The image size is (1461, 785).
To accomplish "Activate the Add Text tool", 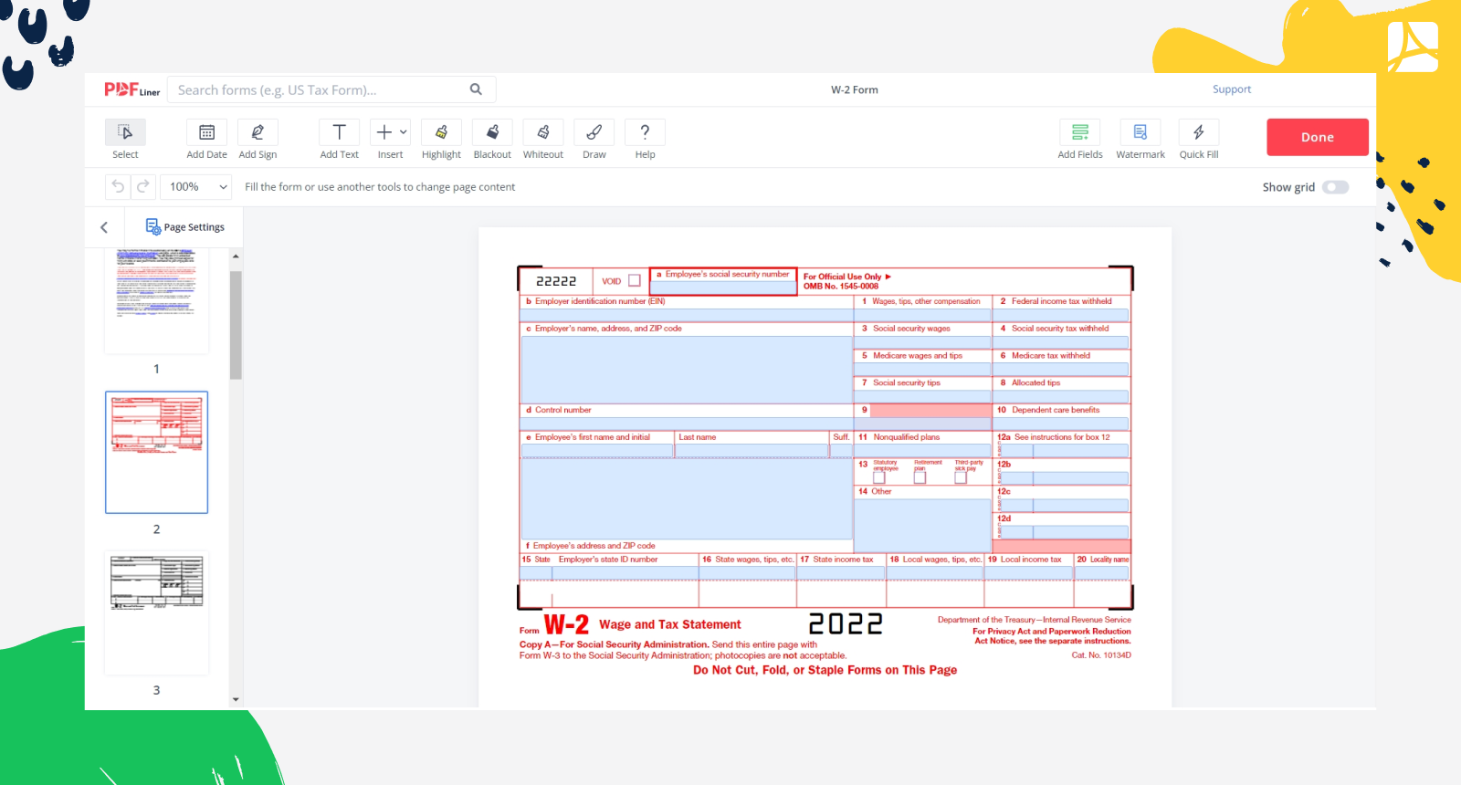I will [339, 132].
